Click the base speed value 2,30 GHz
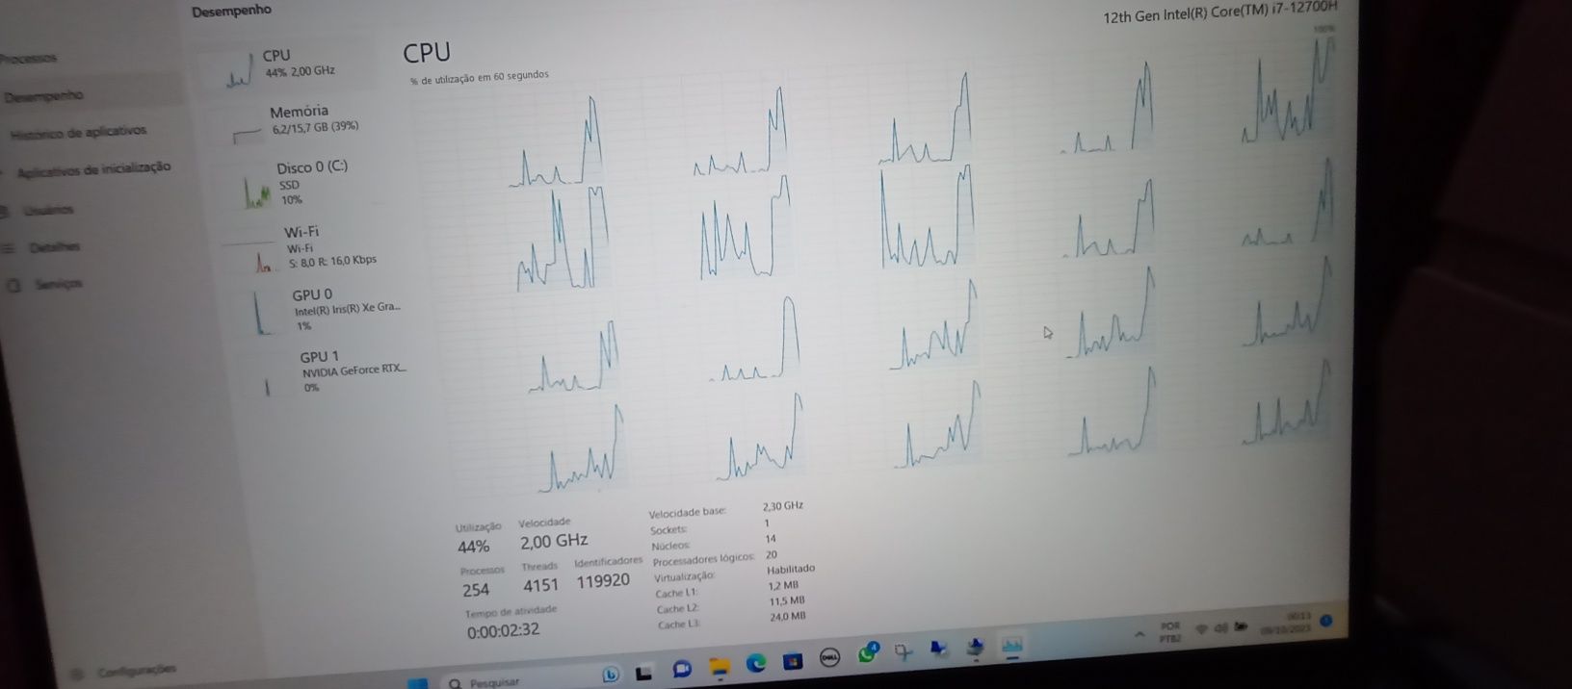The image size is (1572, 689). (782, 506)
